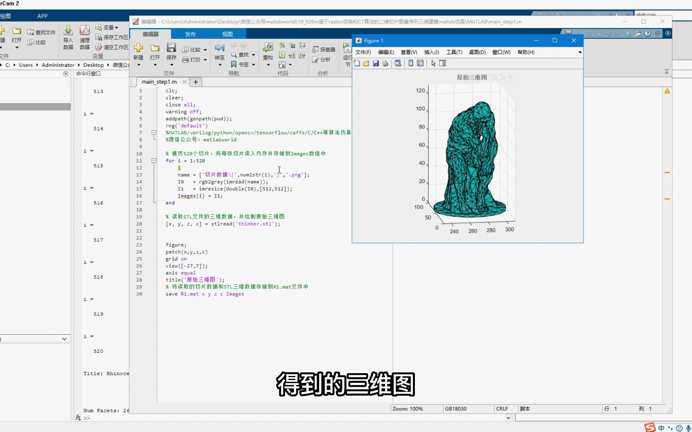The image size is (692, 432).
Task: Collapse the comment fold marker at line 7
Action: click(153, 132)
